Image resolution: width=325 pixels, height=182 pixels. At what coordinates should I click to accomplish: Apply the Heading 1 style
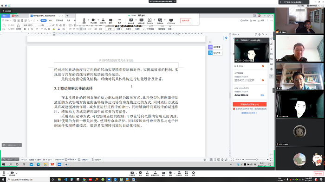pyautogui.click(x=119, y=27)
